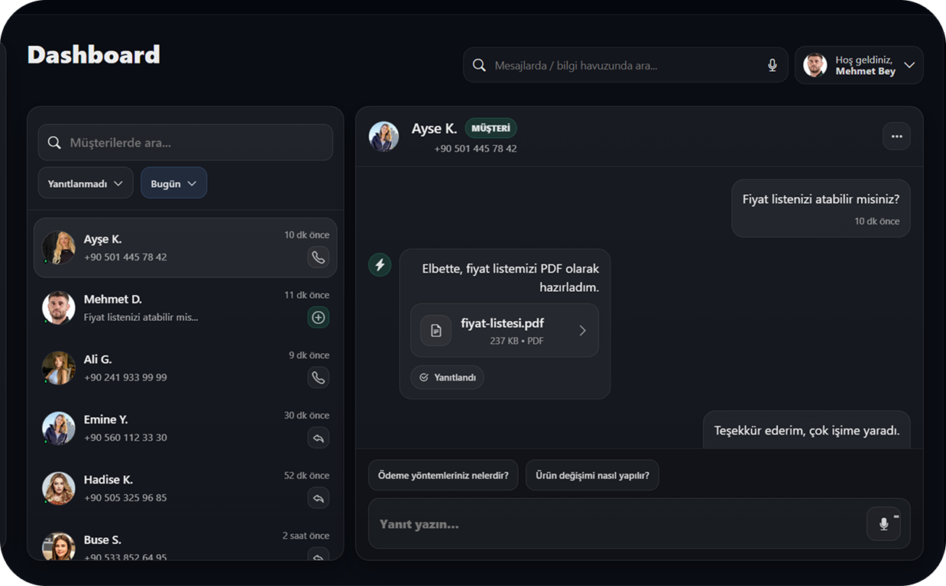Open the fiyat-listesi.pdf attachment

[x=504, y=331]
